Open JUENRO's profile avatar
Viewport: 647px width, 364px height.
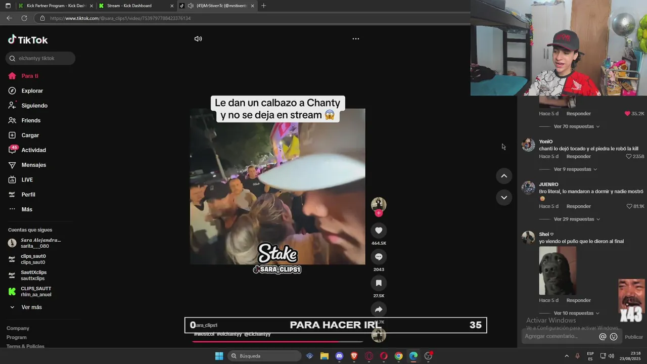528,188
